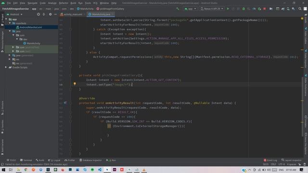The image size is (308, 173).
Task: Hide the Project panel with minus icon
Action: [55, 14]
